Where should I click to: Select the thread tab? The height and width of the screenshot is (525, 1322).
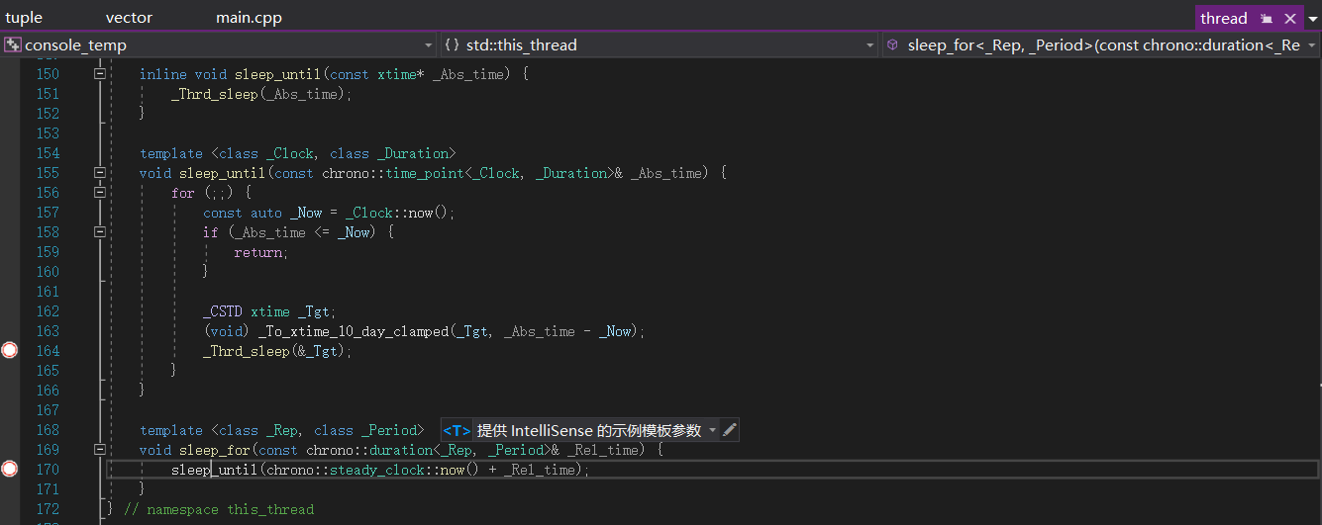tap(1224, 19)
